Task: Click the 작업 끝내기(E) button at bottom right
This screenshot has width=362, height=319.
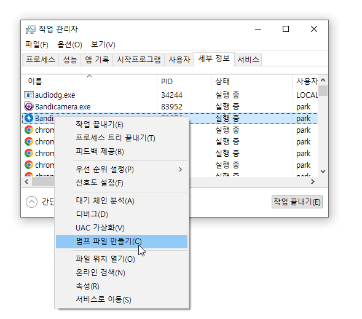Action: 297,202
